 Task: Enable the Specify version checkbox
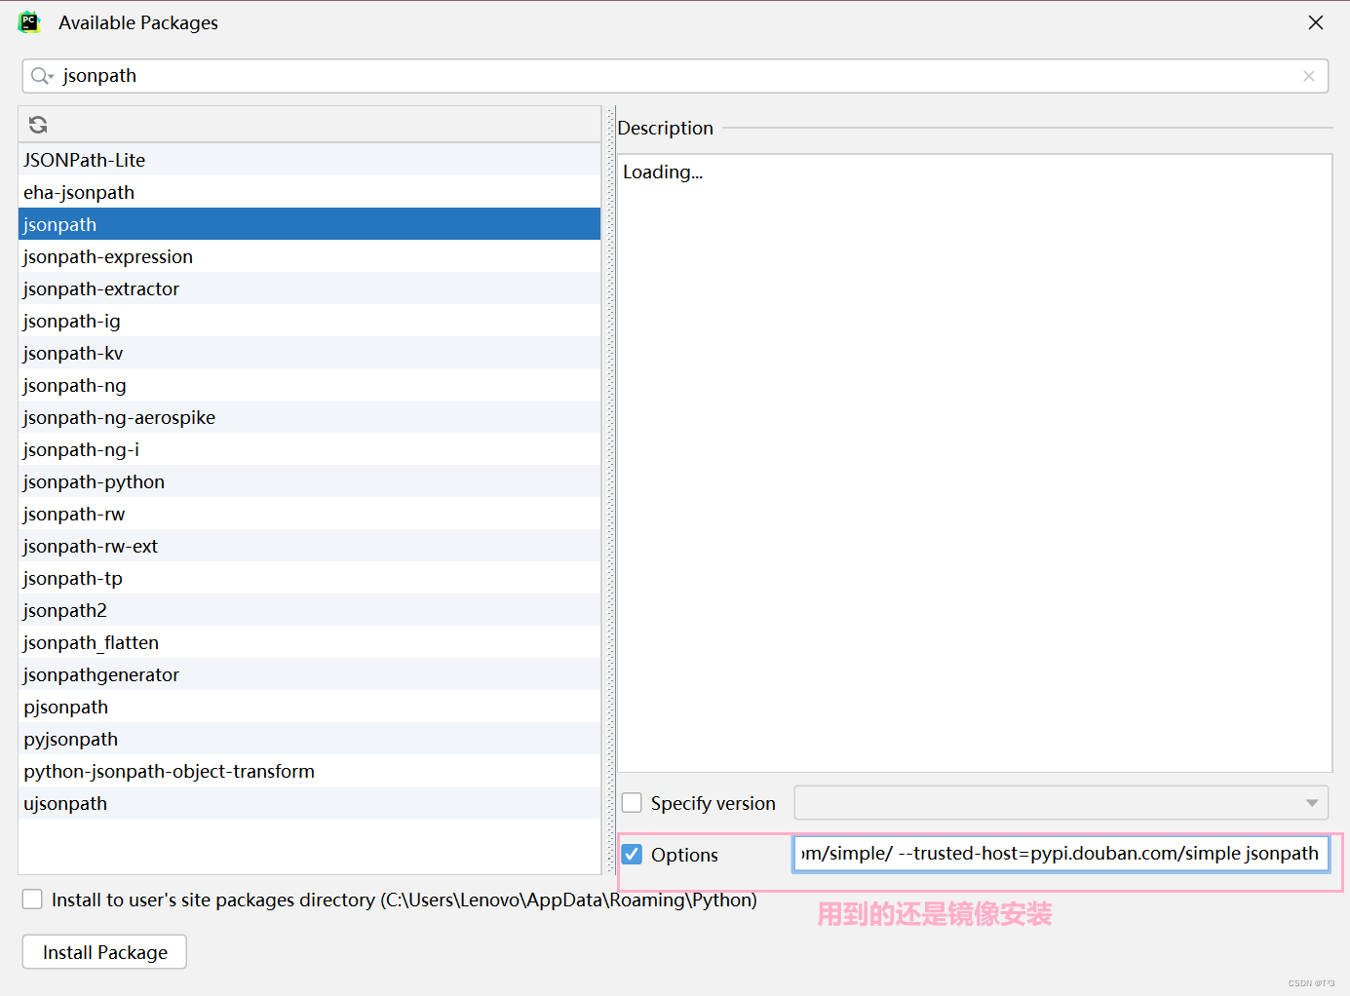click(x=632, y=803)
